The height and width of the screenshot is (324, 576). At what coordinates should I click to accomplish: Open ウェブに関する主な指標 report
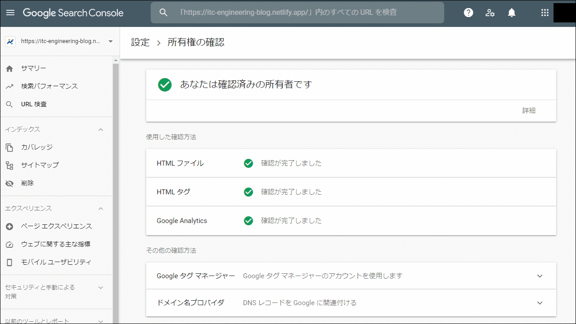point(56,244)
